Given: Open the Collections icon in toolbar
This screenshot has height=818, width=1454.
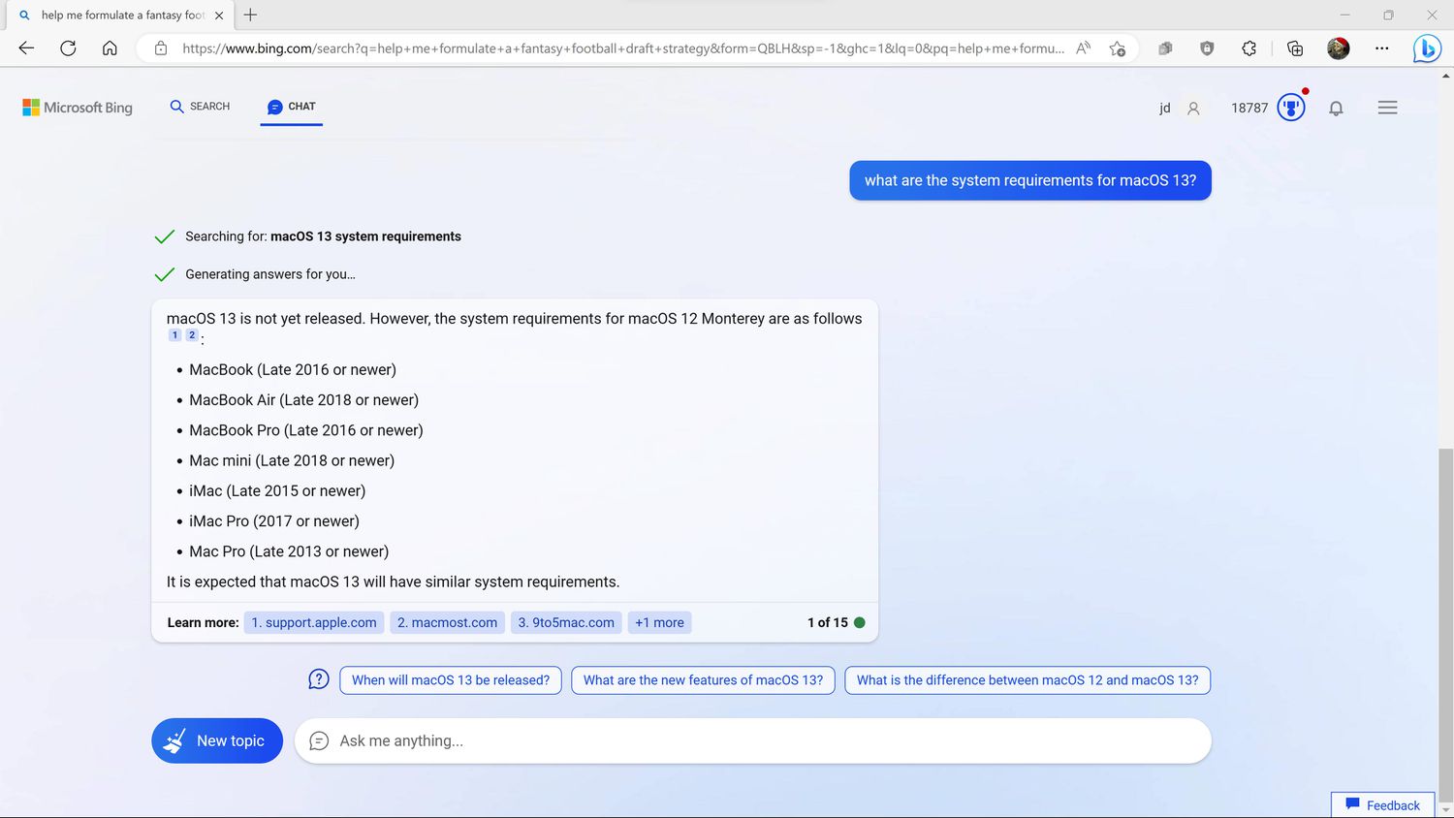Looking at the screenshot, I should [x=1294, y=48].
